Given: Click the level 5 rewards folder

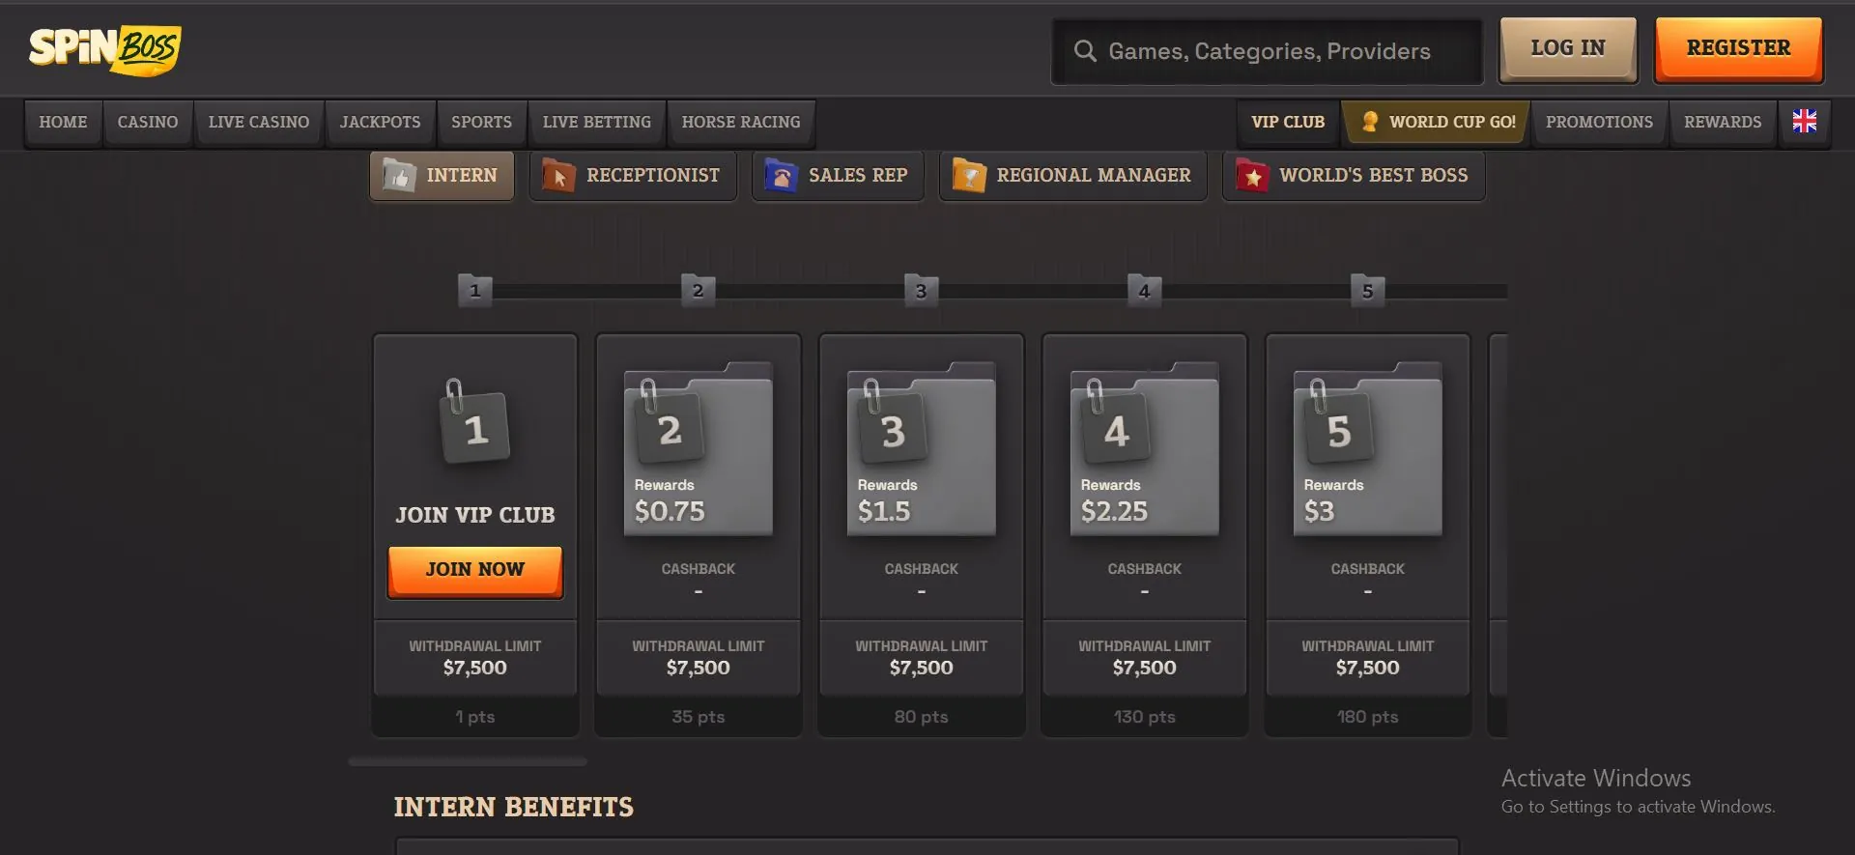Looking at the screenshot, I should pos(1368,449).
